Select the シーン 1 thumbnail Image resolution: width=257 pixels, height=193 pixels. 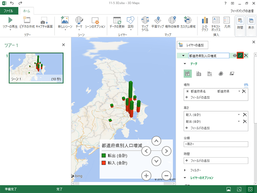point(36,68)
